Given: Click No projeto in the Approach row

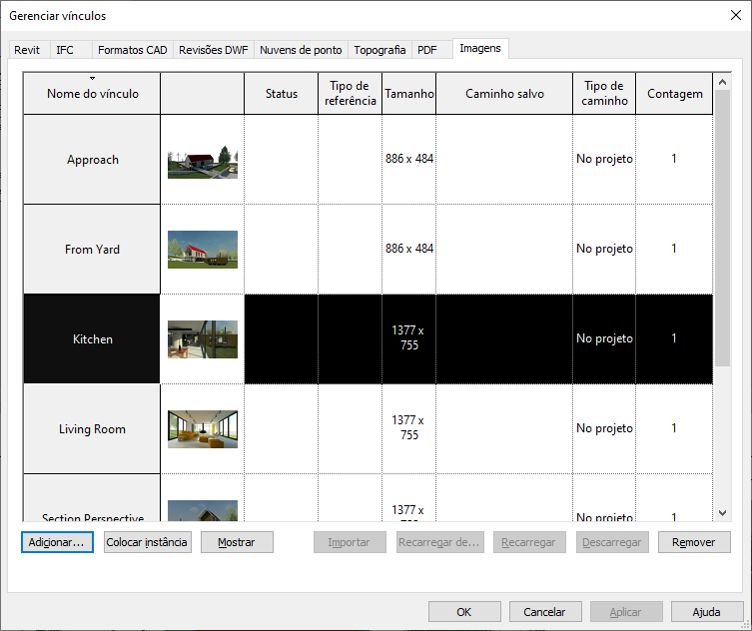Looking at the screenshot, I should (x=604, y=159).
